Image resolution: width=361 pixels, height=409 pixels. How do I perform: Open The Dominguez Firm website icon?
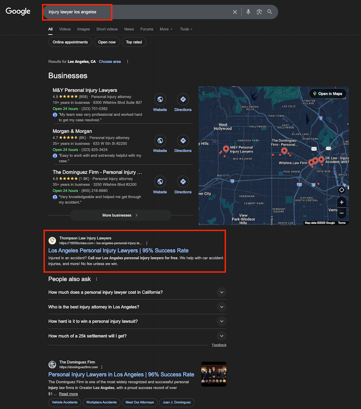(160, 182)
